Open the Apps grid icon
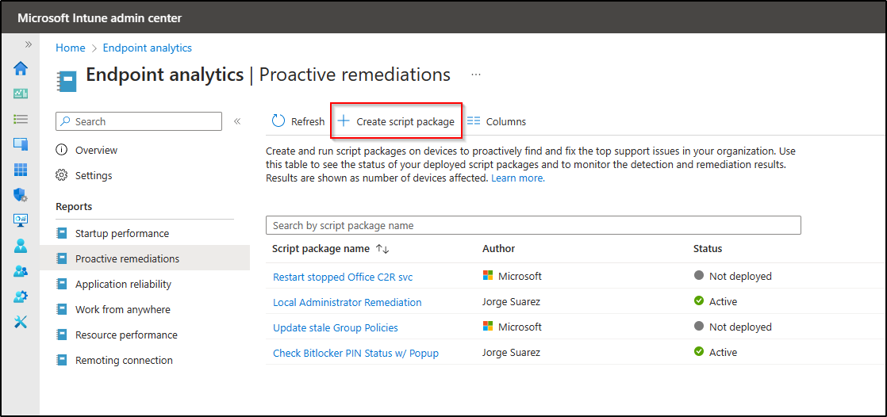 21,170
